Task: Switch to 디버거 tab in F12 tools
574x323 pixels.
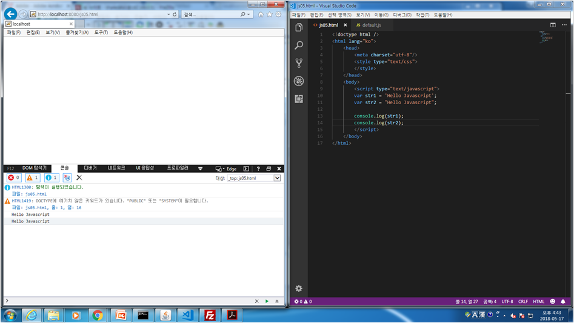Action: click(90, 168)
